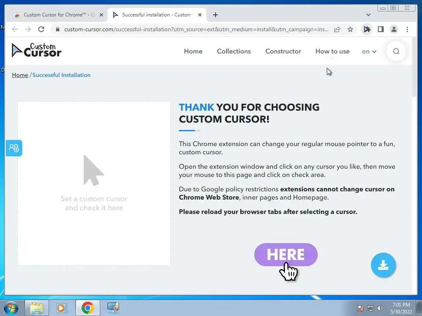Open Windows Explorer from taskbar
Viewport: 422px width, 316px height.
37,308
